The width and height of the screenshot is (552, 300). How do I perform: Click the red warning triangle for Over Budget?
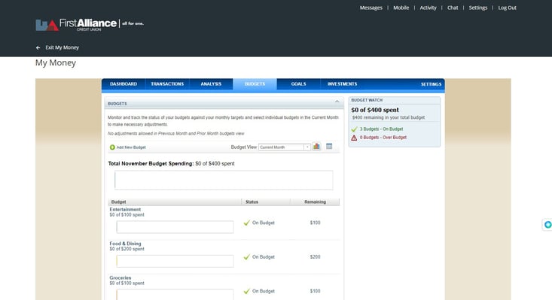click(x=354, y=138)
